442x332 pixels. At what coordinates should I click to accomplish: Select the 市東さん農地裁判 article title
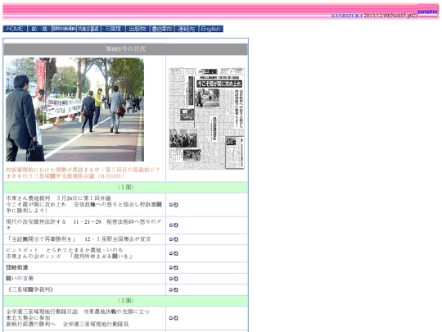(x=84, y=204)
